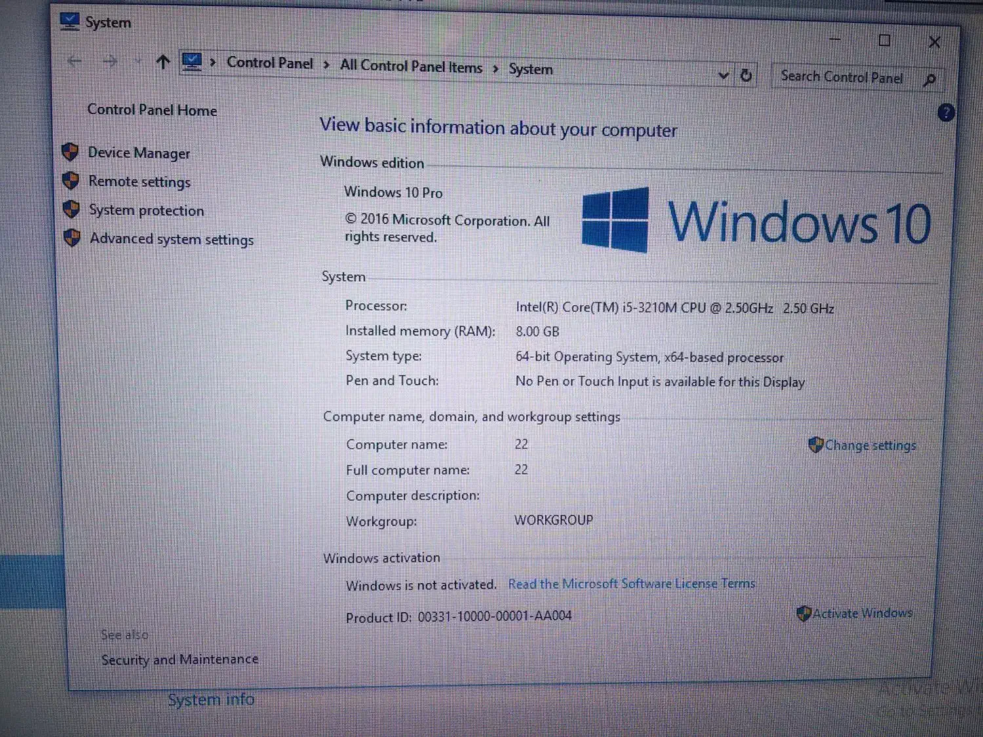The image size is (983, 737).
Task: Click the '8.00 GB' installed memory value
Action: pos(537,331)
